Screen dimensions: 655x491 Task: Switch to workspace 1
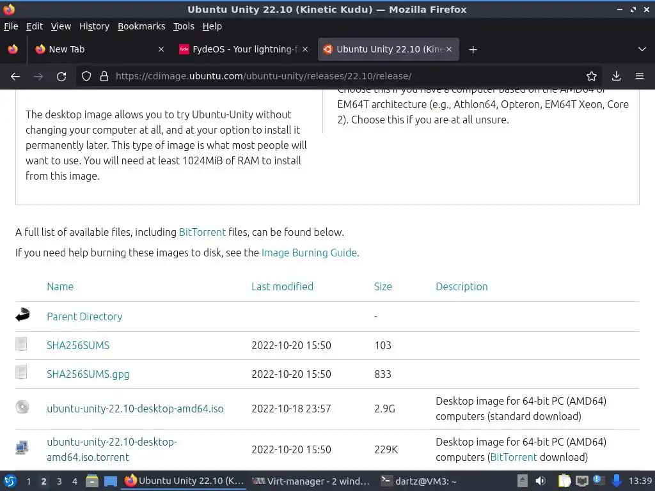click(x=28, y=481)
